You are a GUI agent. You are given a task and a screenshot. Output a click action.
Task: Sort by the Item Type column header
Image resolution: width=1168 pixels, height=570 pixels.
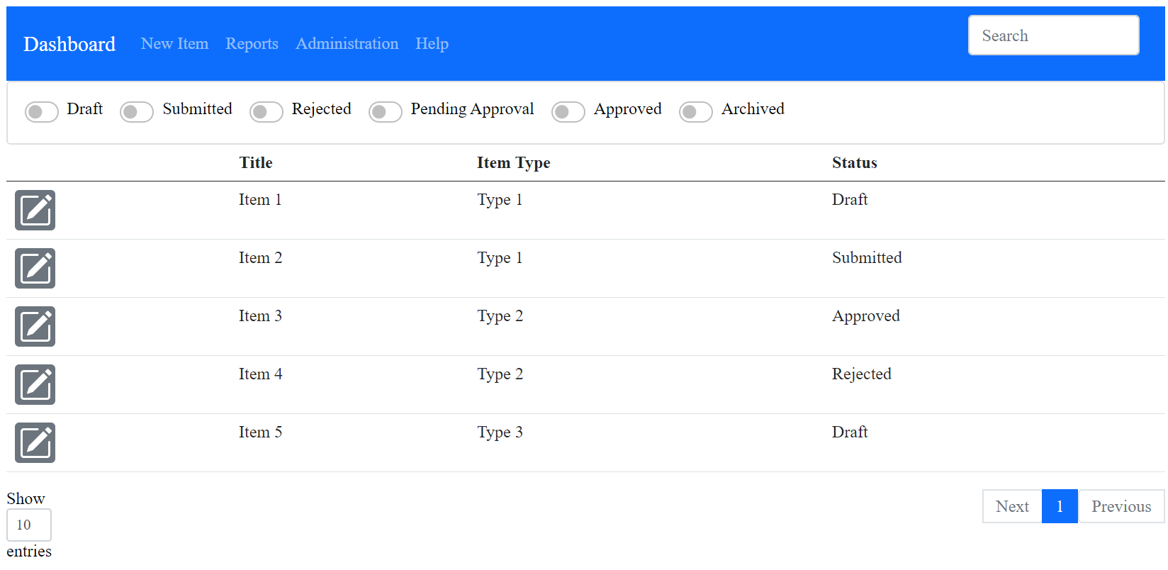pyautogui.click(x=514, y=162)
